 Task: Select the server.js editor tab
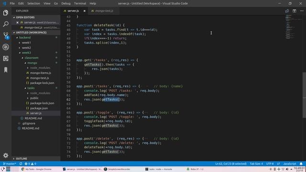(x=73, y=11)
